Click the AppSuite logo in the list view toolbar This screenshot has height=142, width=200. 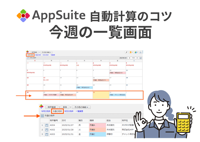coord(41,107)
